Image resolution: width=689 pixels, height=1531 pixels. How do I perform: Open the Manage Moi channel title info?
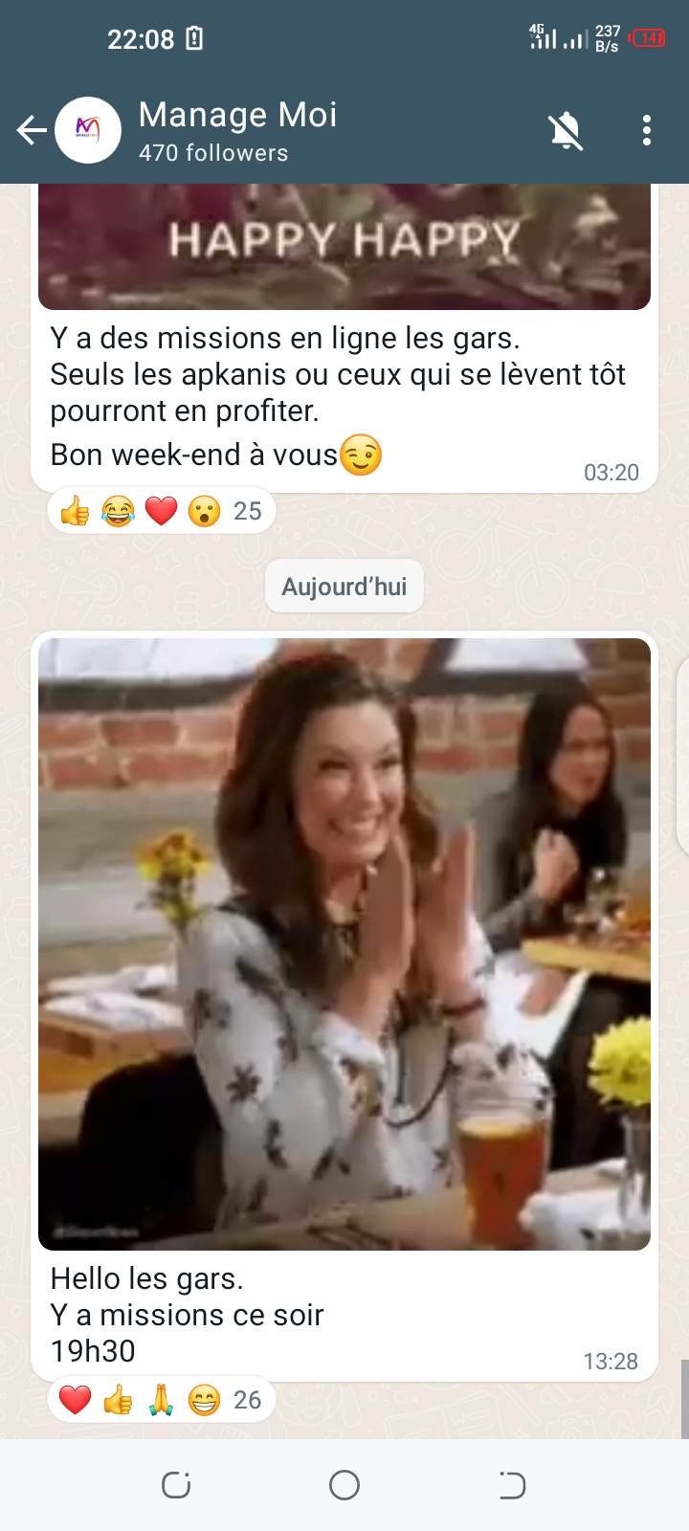(x=238, y=115)
